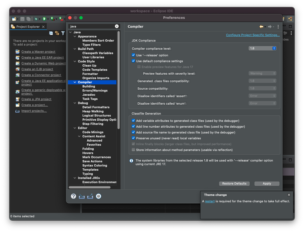Click Restore Defaults button

tap(234, 184)
